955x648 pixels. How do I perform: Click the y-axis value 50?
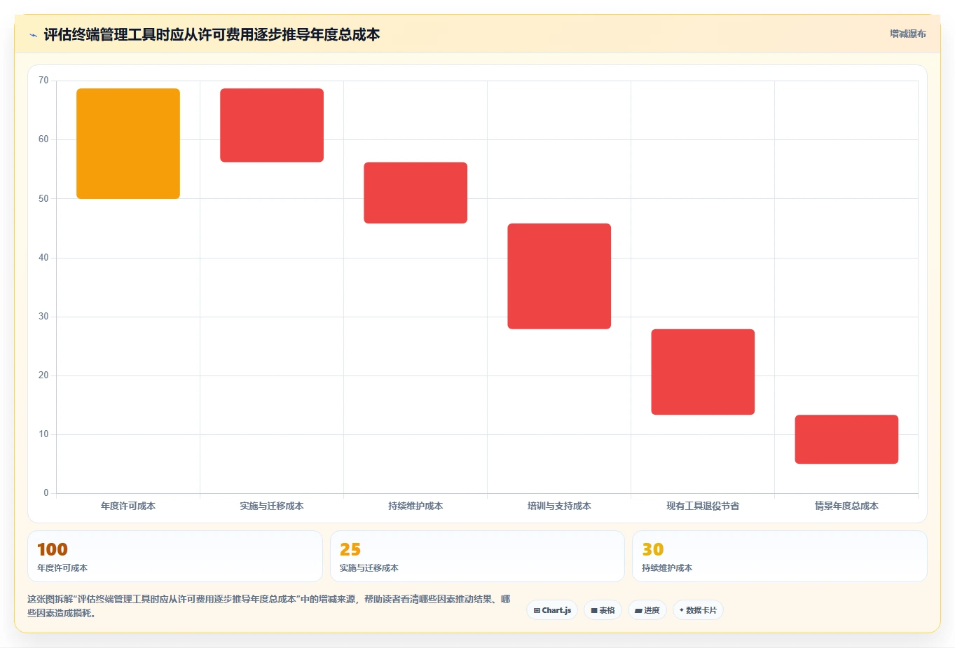pos(43,199)
